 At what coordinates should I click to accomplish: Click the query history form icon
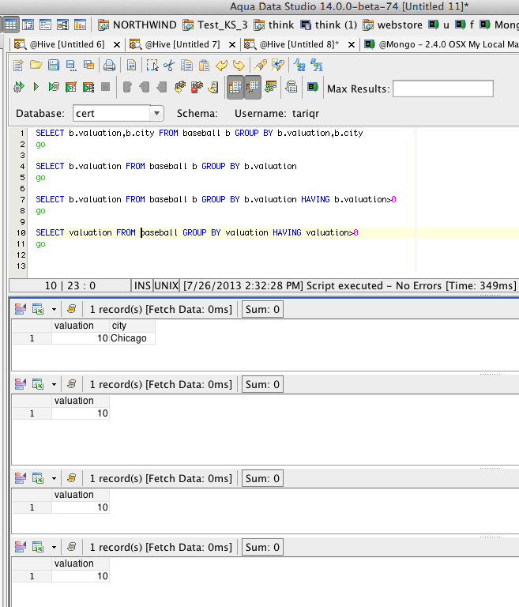(291, 87)
